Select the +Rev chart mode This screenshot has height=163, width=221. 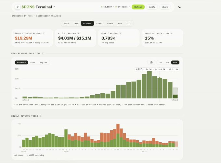(33, 63)
